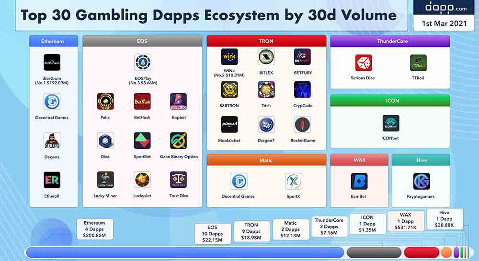This screenshot has width=479, height=261.
Task: Click the ICON 1 Dapp $1.35M box
Action: pyautogui.click(x=367, y=224)
